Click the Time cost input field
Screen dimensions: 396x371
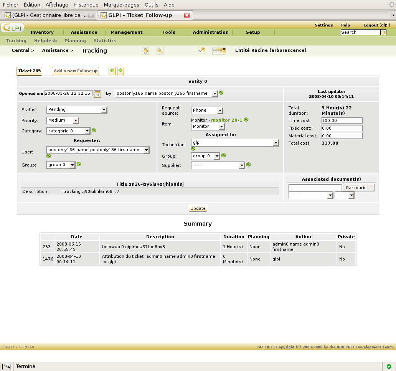342,120
